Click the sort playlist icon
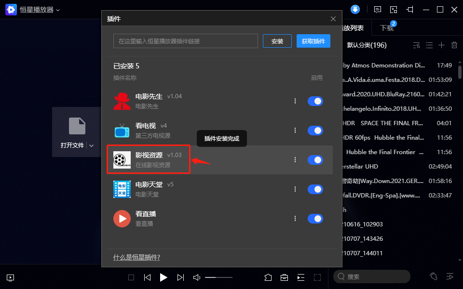 (417, 45)
